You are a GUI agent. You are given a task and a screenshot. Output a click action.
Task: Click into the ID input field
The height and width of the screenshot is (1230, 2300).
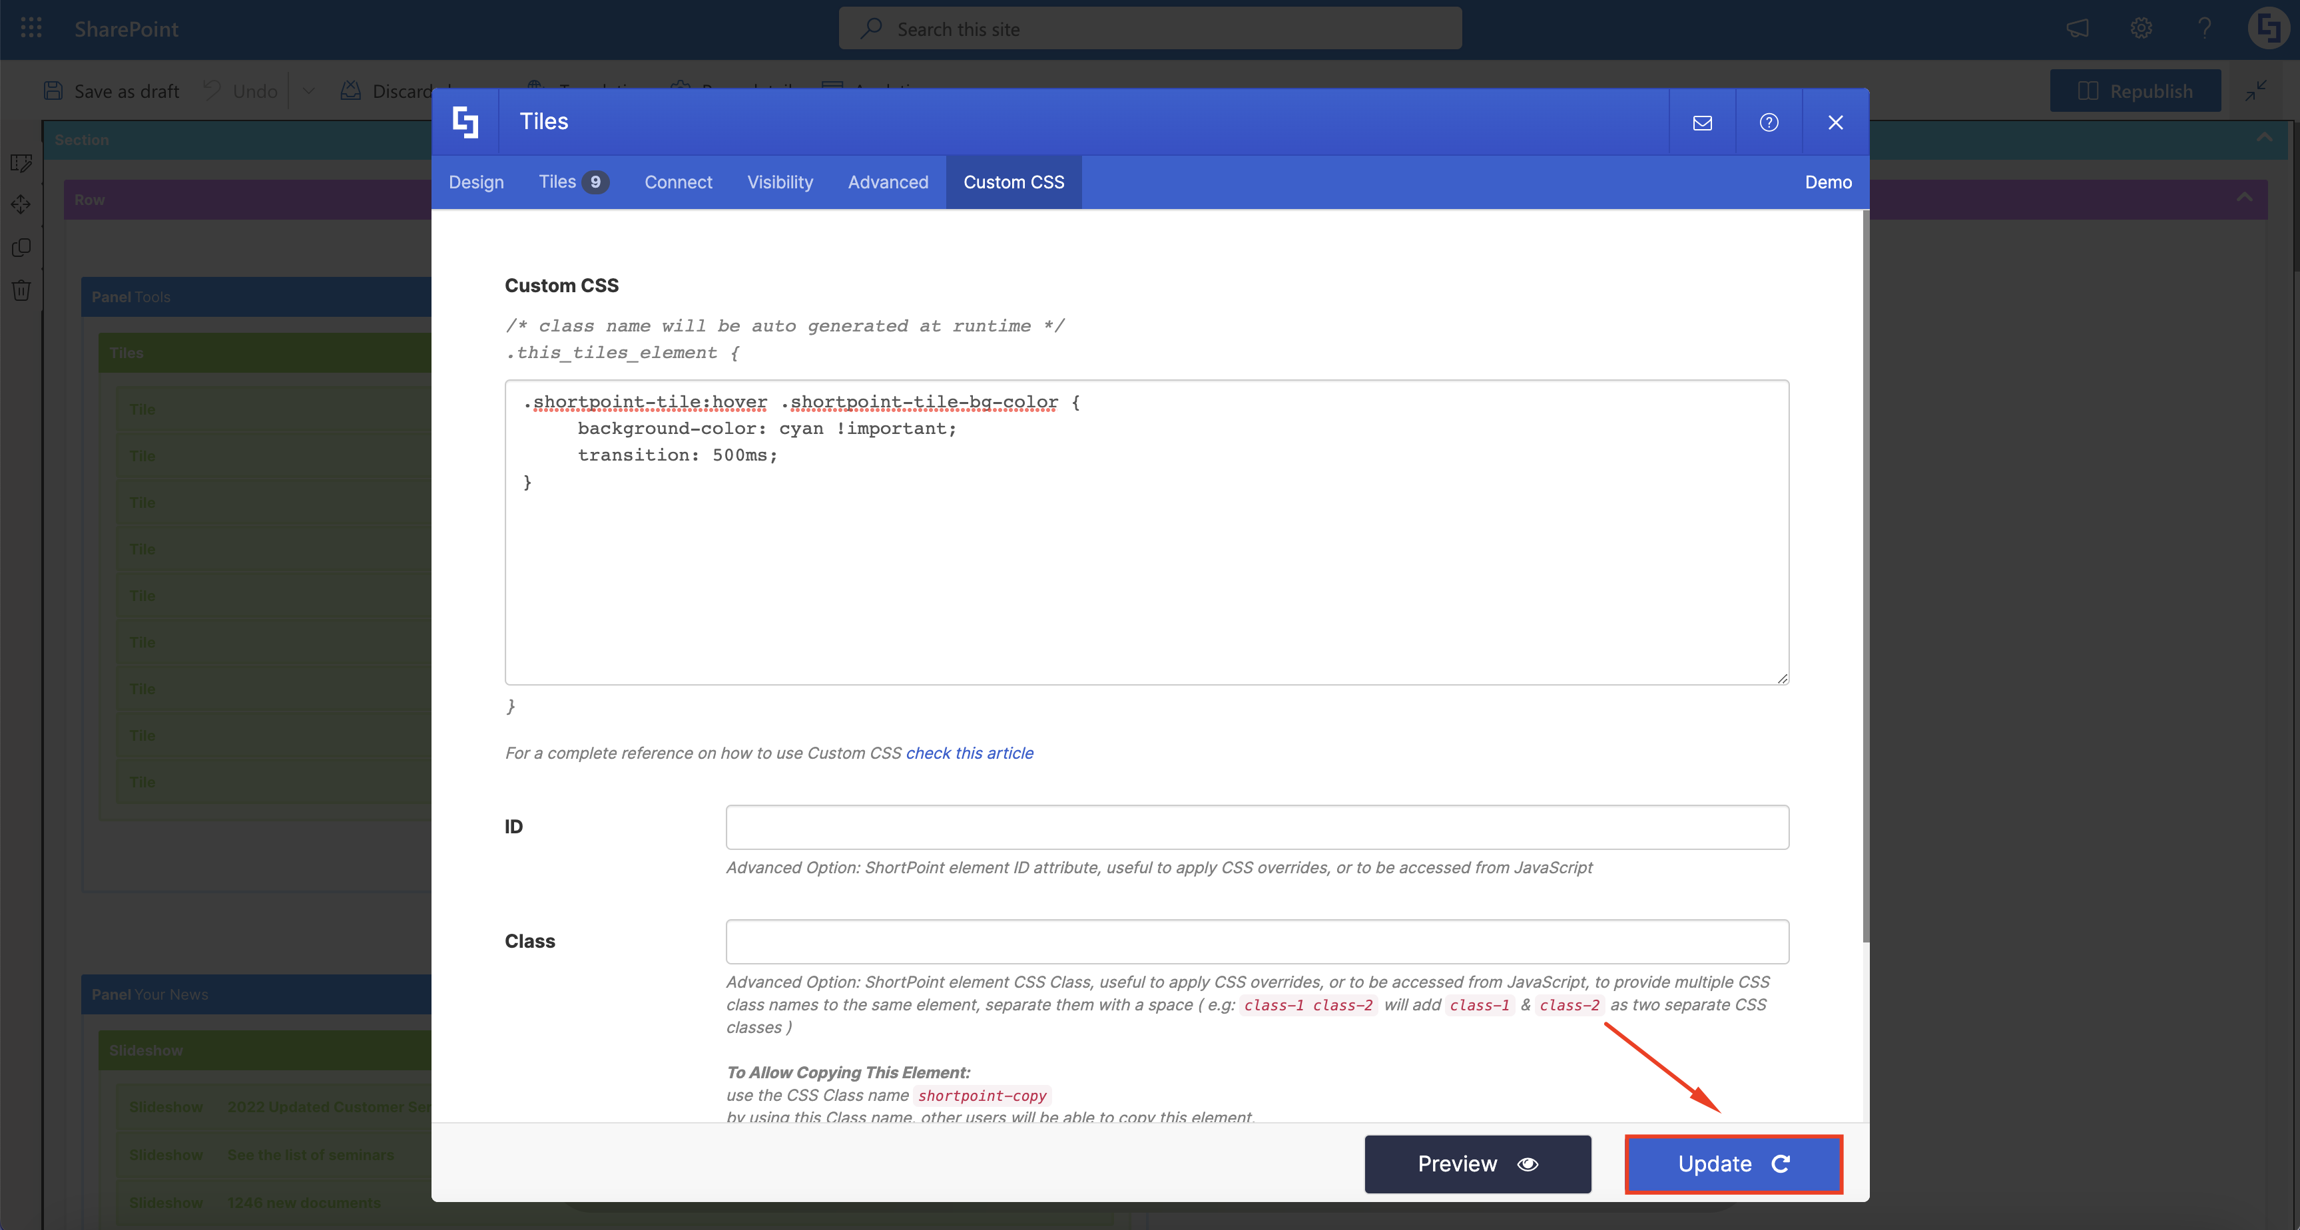pos(1257,827)
